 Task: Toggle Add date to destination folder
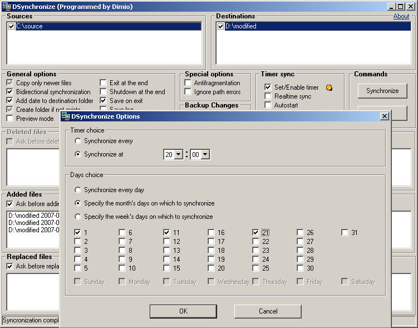(x=10, y=101)
